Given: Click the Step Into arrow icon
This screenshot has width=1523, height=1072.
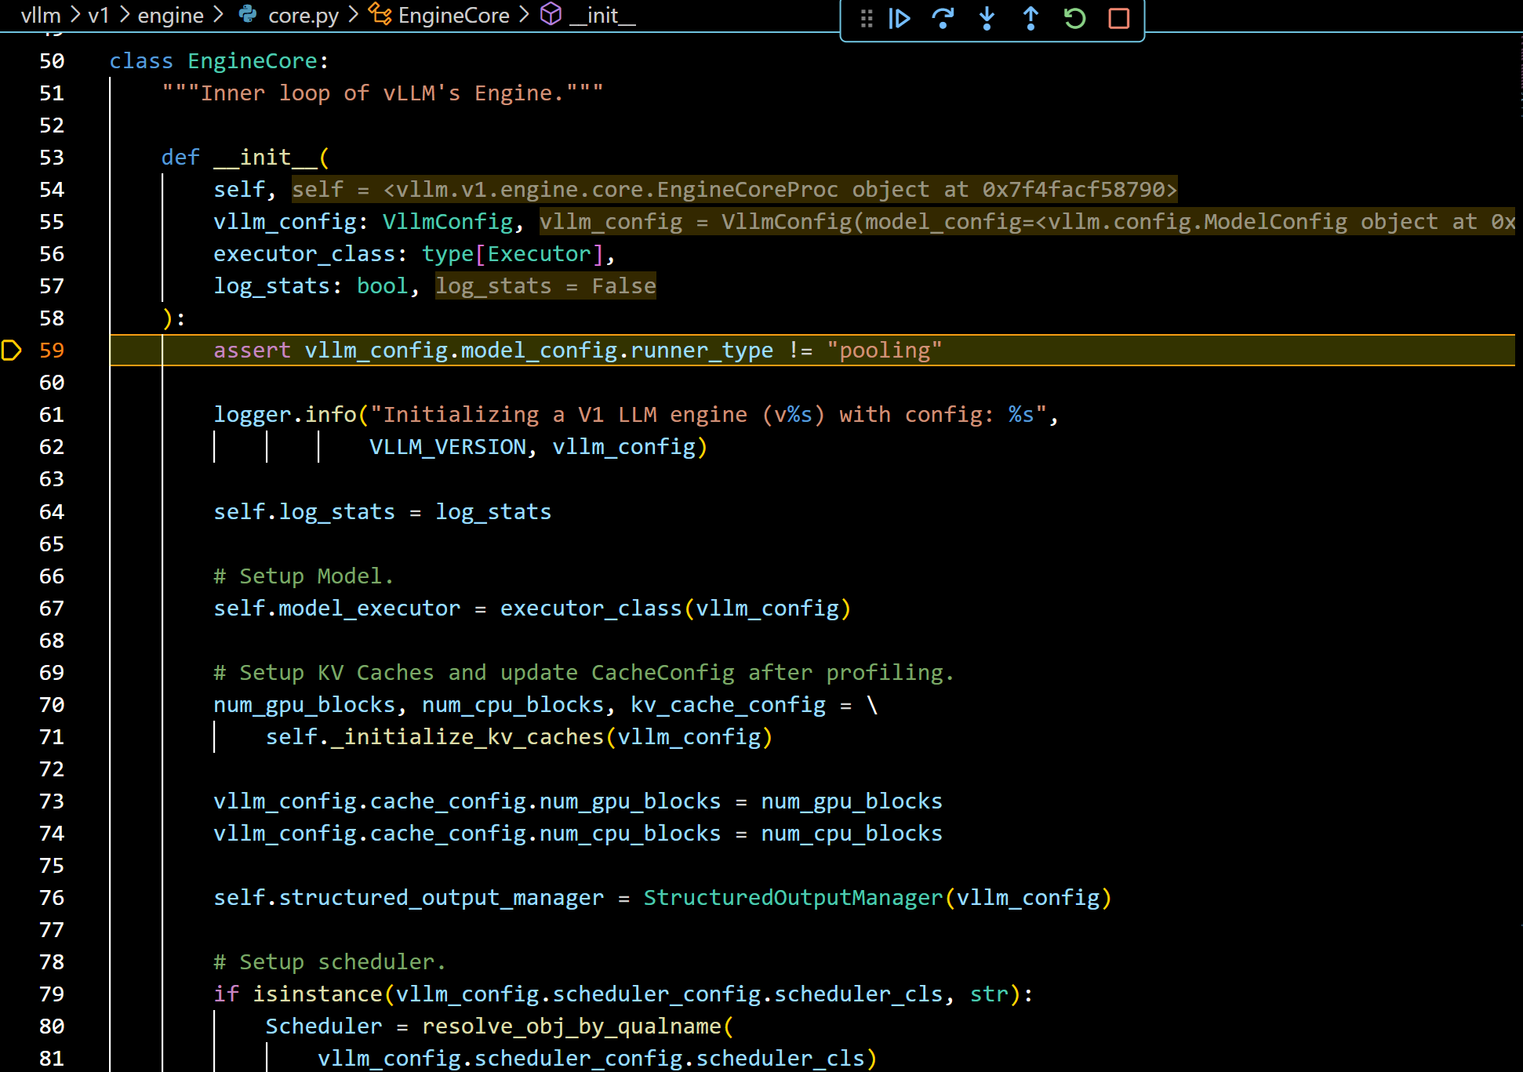Looking at the screenshot, I should coord(987,18).
